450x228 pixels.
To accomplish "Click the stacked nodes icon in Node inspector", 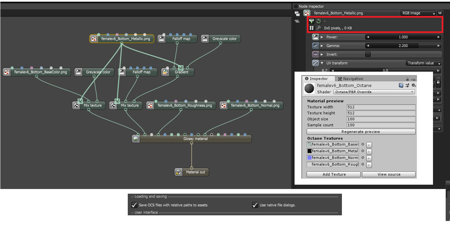I will click(x=297, y=13).
